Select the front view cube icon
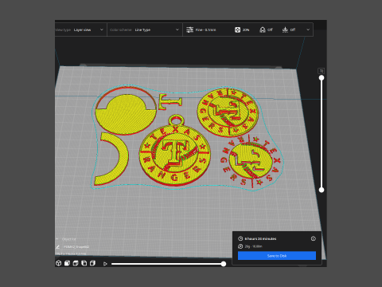This screenshot has height=287, width=382. pyautogui.click(x=67, y=263)
